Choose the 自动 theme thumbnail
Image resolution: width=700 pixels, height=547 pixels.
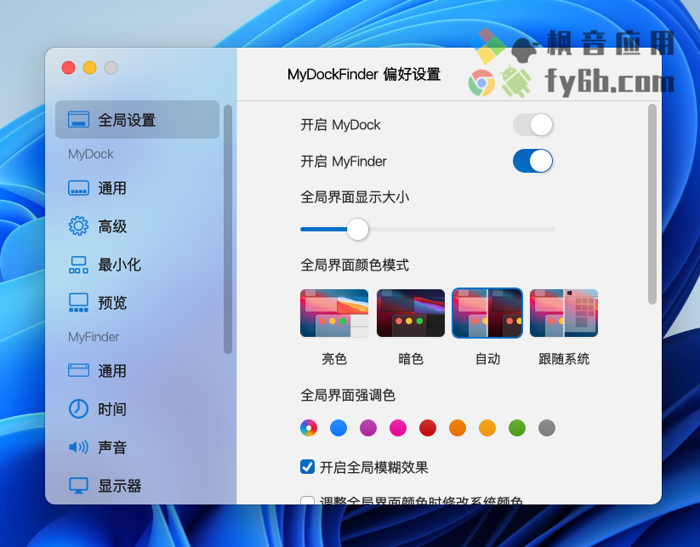[487, 313]
